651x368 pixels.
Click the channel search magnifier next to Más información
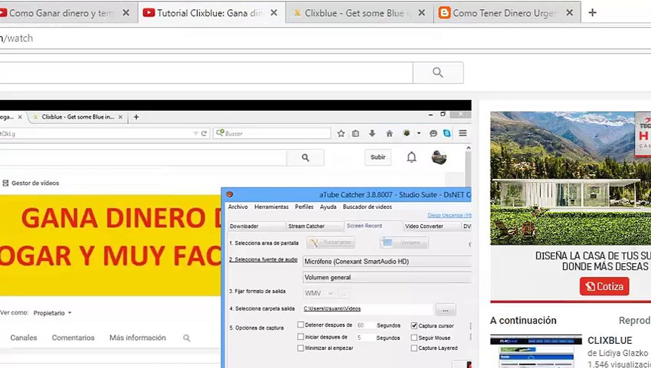pyautogui.click(x=187, y=338)
